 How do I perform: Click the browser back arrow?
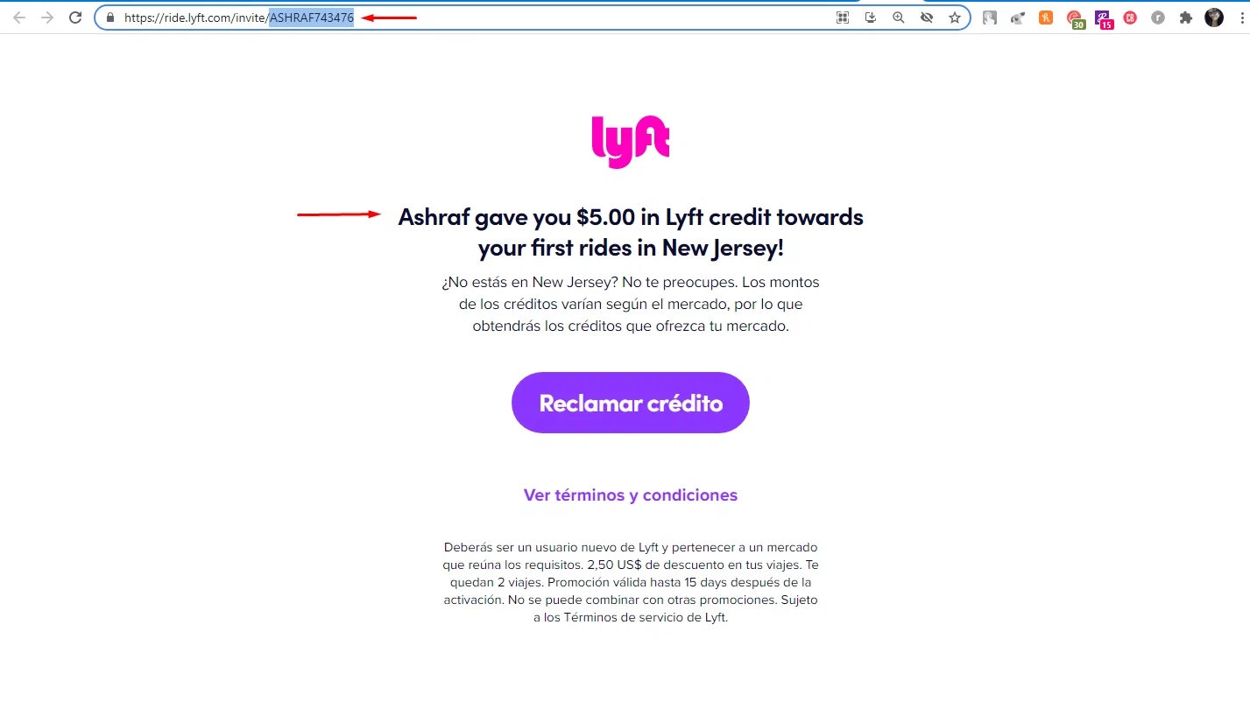(x=19, y=18)
